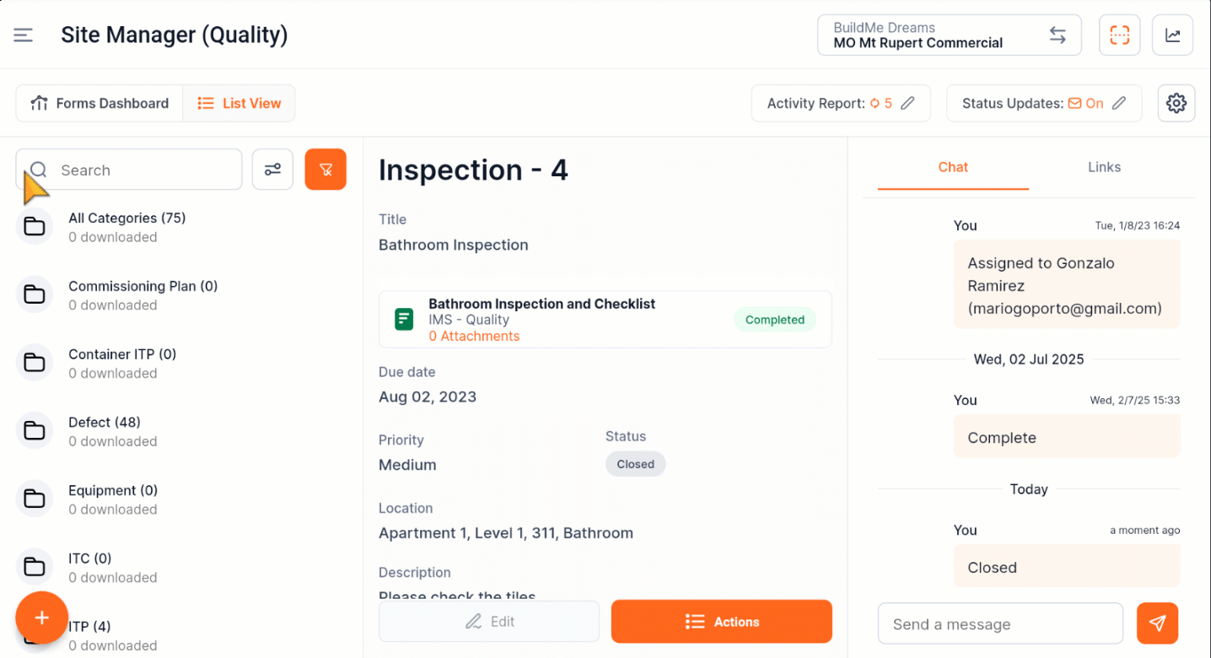Send the chat message with paper plane
Viewport: 1211px width, 658px height.
[x=1158, y=623]
